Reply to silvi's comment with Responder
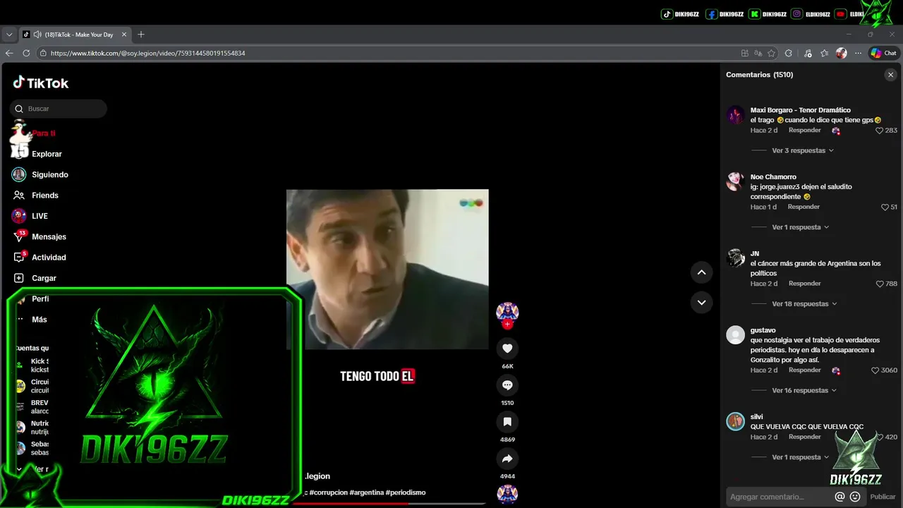 [804, 437]
